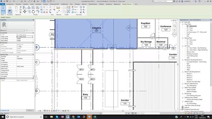Click the red Delete icon
Image resolution: width=212 pixels, height=119 pixels.
click(47, 12)
